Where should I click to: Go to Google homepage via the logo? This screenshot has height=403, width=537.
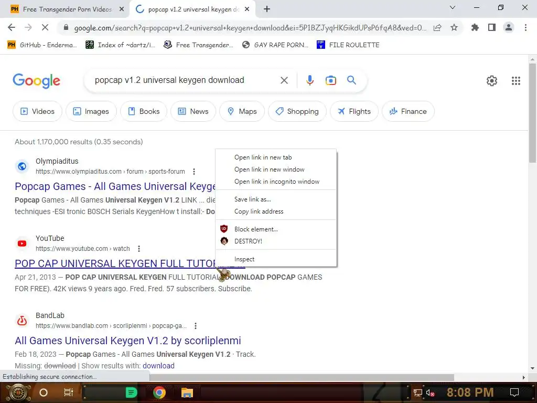(36, 81)
